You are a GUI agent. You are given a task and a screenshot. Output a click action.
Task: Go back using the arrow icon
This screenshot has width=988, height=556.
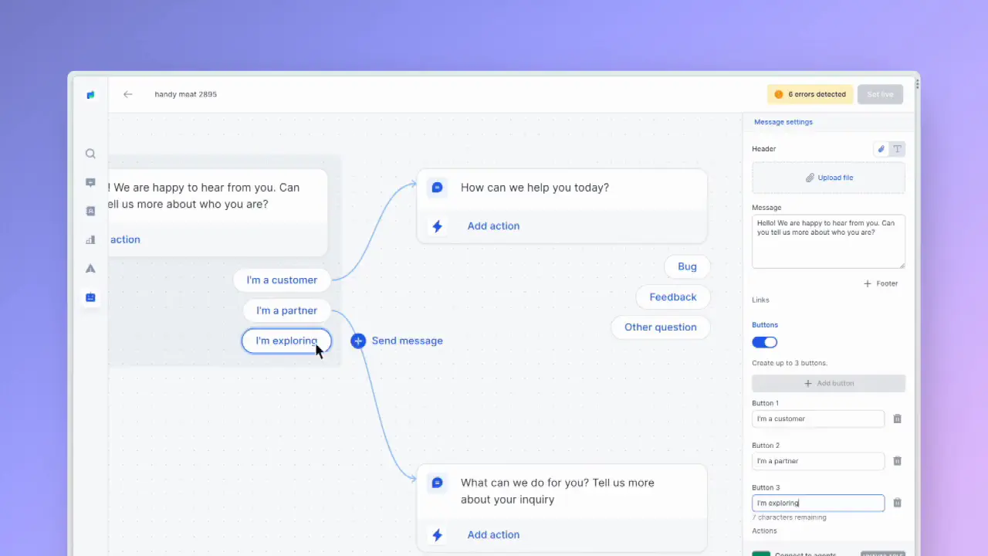[x=128, y=94]
